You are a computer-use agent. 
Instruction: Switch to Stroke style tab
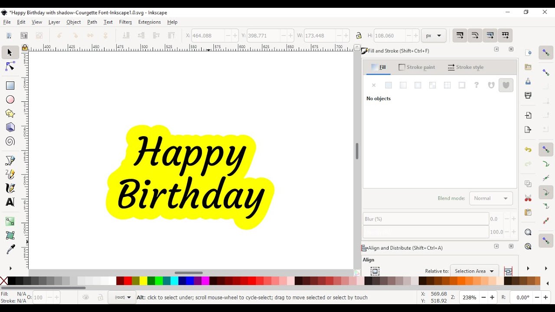pos(466,67)
